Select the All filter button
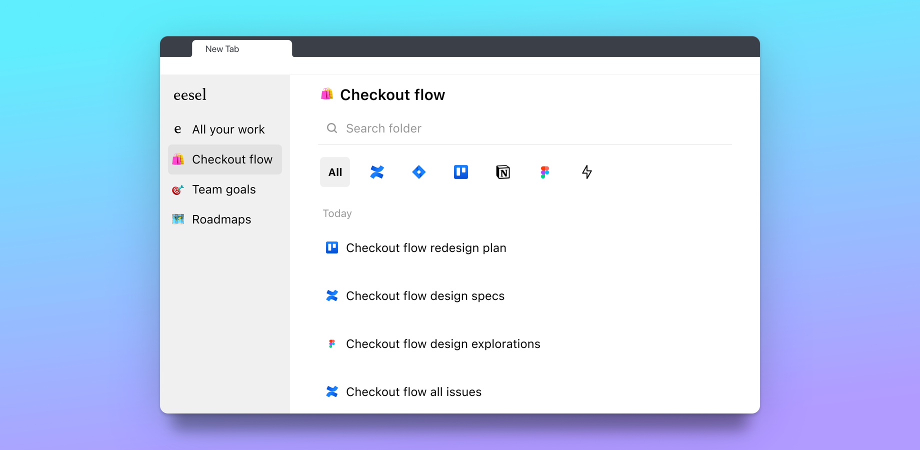The image size is (920, 450). [x=335, y=172]
